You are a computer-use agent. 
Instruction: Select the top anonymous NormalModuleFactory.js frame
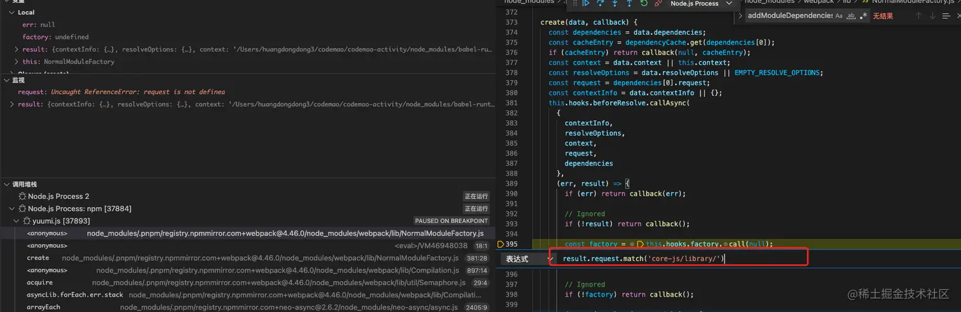coord(248,233)
